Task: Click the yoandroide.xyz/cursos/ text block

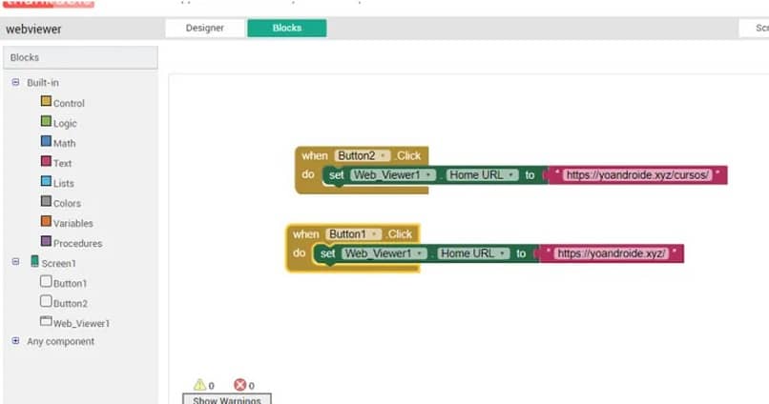Action: click(x=637, y=175)
